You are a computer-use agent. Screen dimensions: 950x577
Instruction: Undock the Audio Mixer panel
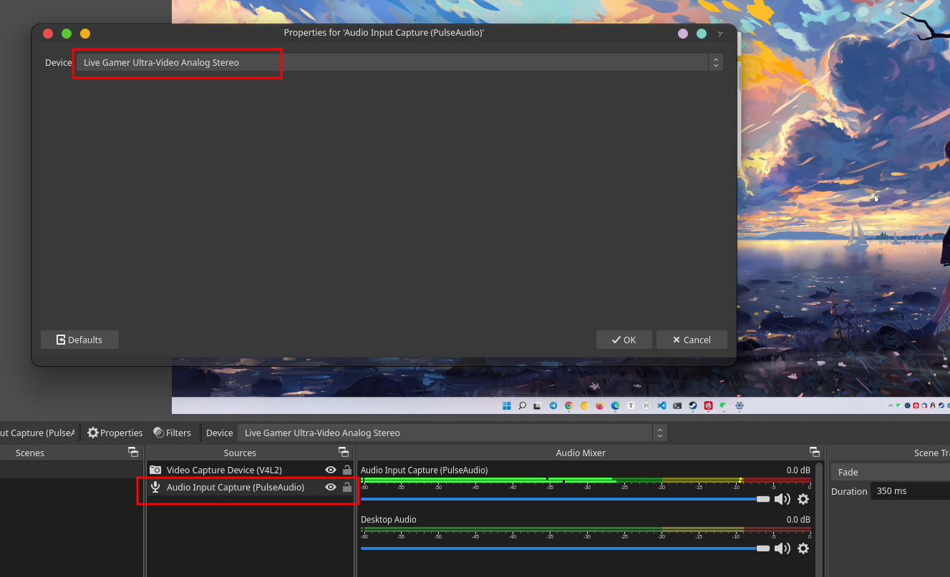coord(815,452)
